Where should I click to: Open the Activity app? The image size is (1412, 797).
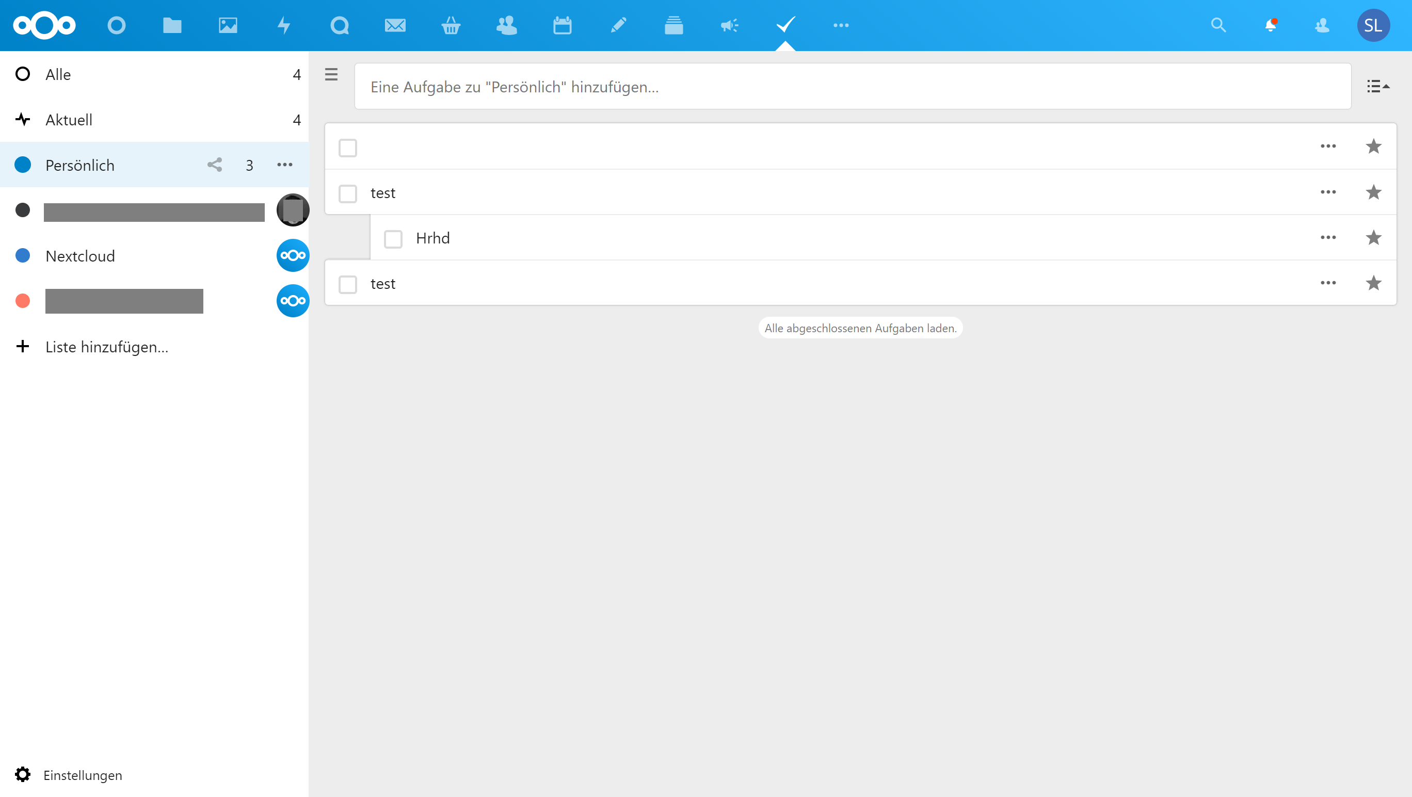[x=284, y=25]
